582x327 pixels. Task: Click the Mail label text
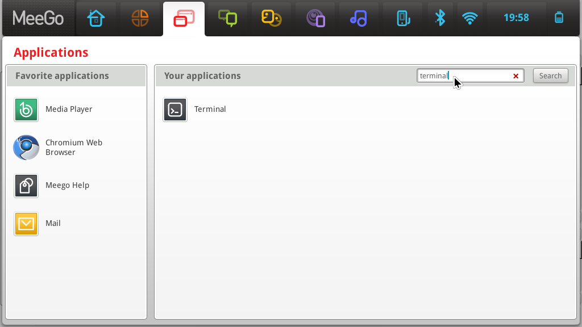pyautogui.click(x=53, y=223)
